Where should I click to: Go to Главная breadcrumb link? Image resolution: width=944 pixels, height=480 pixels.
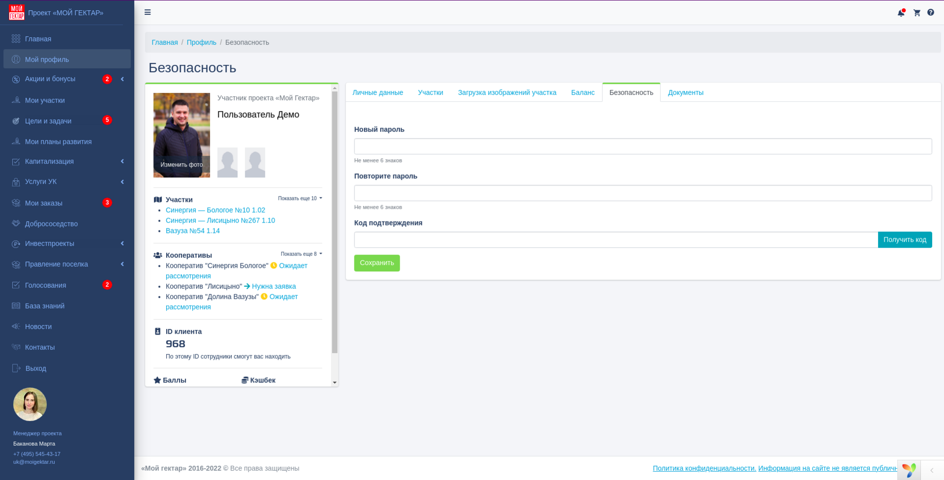pos(165,42)
